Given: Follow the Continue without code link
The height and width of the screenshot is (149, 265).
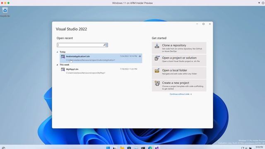Looking at the screenshot, I should click(x=181, y=94).
